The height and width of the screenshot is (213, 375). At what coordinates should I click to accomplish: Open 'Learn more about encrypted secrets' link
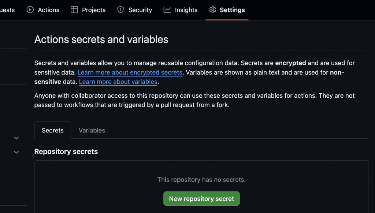[130, 72]
